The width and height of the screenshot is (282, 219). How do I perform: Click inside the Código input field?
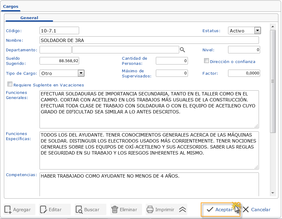[59, 30]
